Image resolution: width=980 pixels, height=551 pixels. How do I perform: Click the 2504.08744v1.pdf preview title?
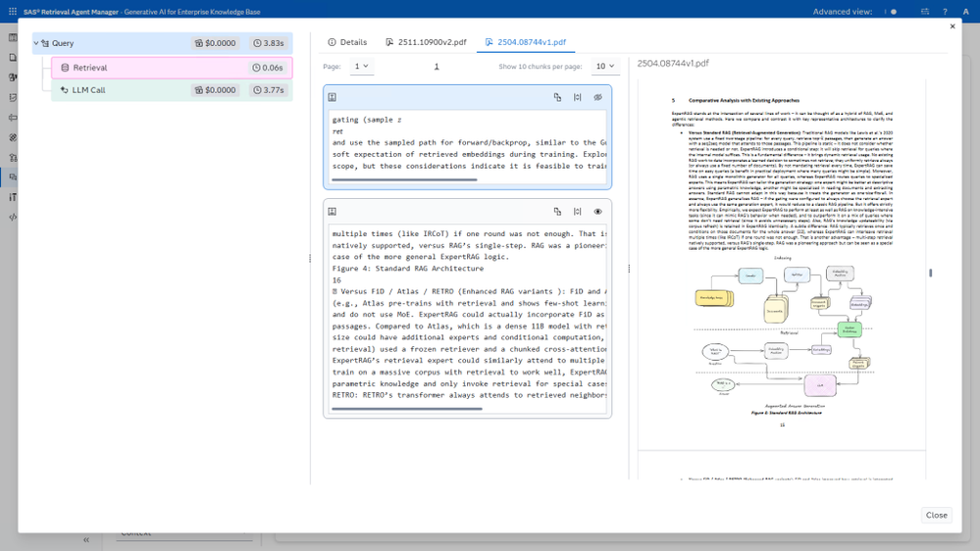pos(673,63)
